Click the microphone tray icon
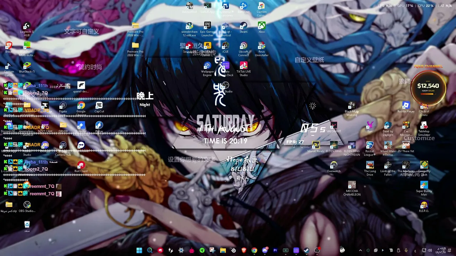Viewport: 456px width, 256px height. [x=406, y=250]
